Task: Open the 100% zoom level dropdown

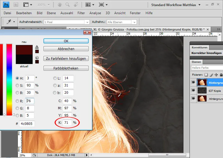Action: point(49,5)
